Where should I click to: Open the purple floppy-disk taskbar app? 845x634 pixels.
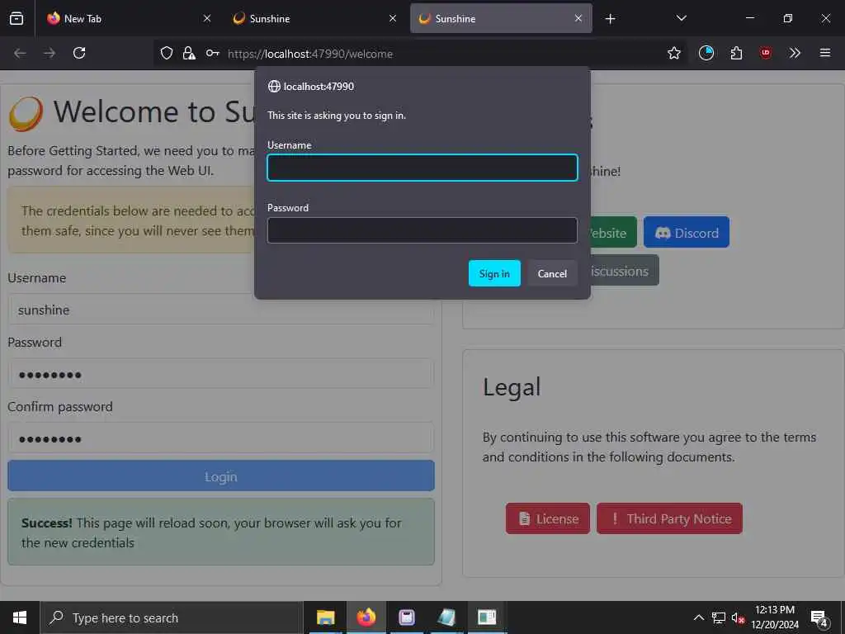[x=406, y=617]
